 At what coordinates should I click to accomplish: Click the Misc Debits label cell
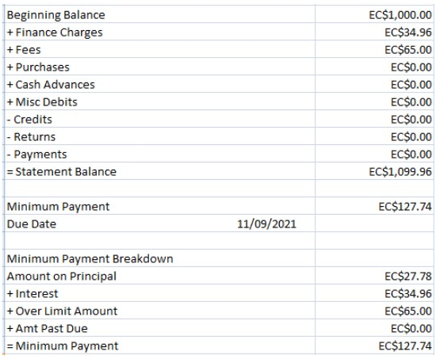tap(42, 102)
